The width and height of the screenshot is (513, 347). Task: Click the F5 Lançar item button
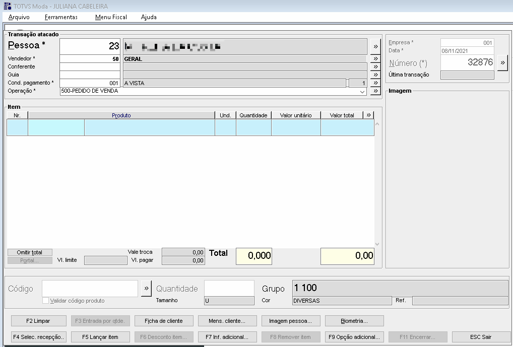100,337
